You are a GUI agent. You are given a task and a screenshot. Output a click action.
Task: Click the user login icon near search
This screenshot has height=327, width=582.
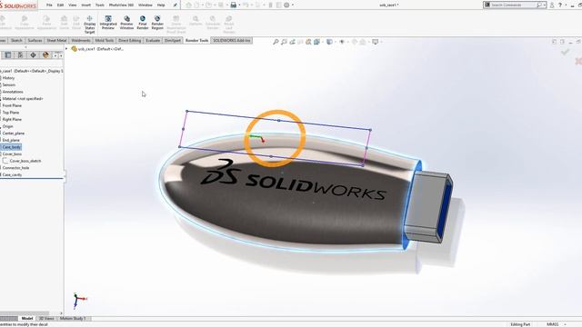pos(552,5)
